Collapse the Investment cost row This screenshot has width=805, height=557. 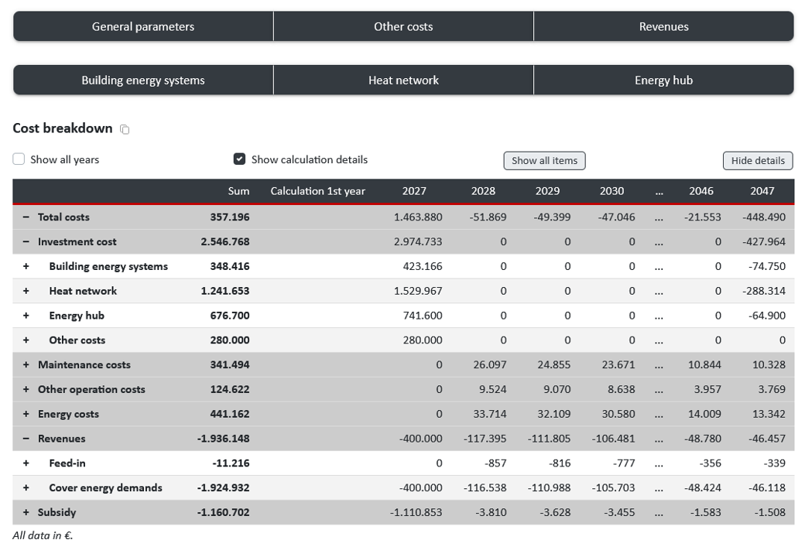click(x=26, y=241)
